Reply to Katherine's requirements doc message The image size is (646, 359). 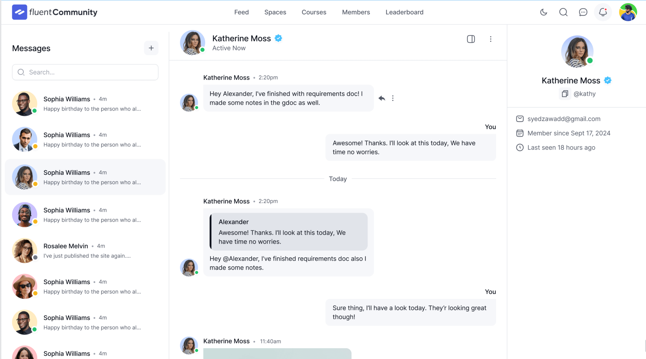tap(381, 98)
